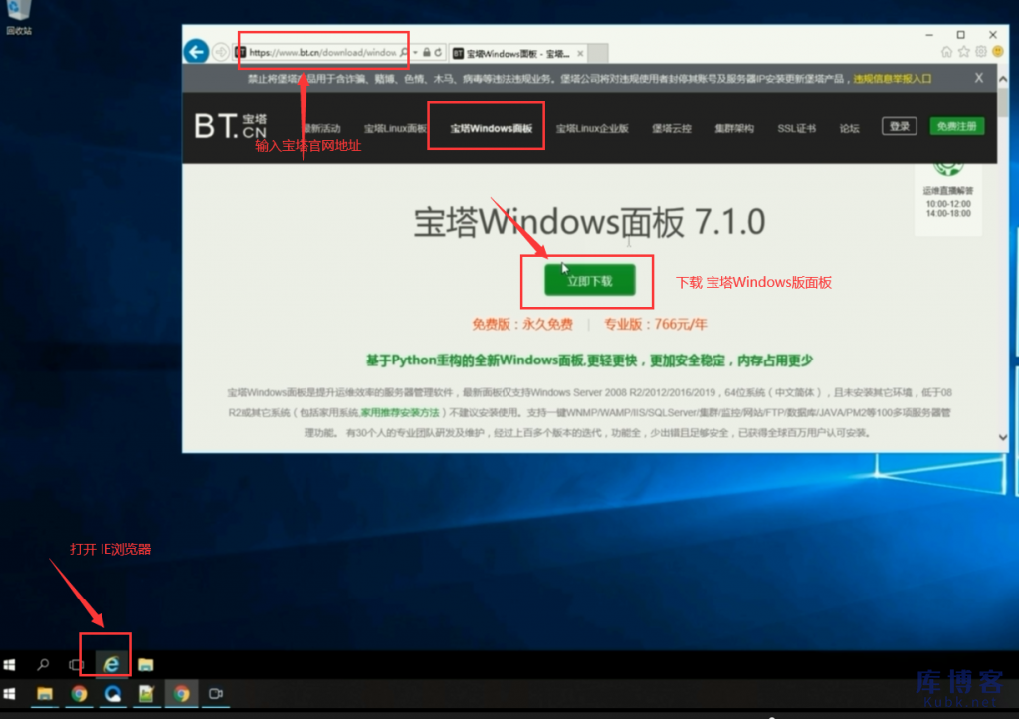This screenshot has width=1019, height=719.
Task: Open the 宝塔Linux面板 menu item
Action: pos(395,128)
